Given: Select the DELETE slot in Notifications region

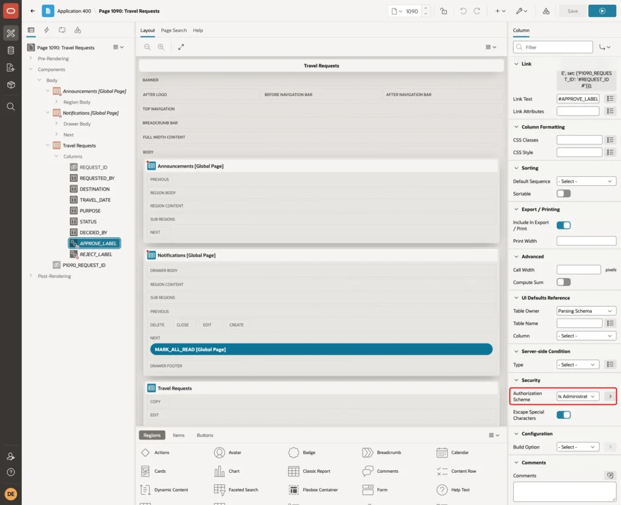Looking at the screenshot, I should [157, 325].
